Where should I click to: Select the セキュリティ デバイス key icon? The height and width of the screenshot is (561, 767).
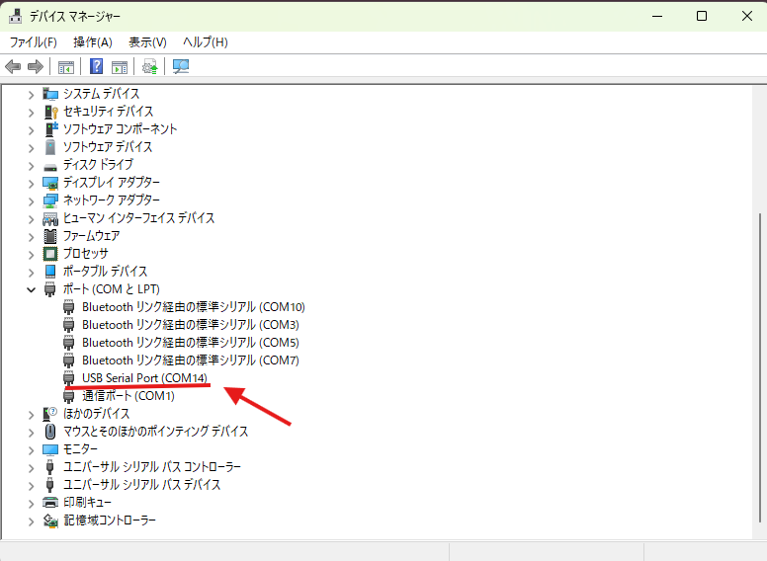pyautogui.click(x=50, y=112)
